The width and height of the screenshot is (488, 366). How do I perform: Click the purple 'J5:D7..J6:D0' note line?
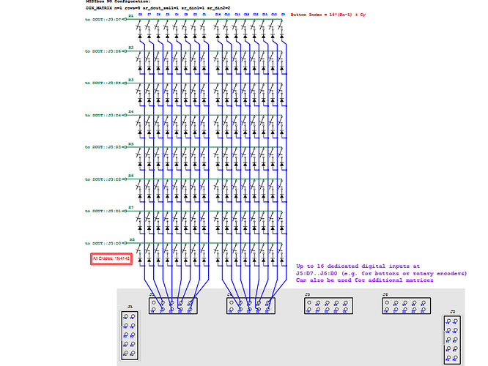click(x=382, y=274)
